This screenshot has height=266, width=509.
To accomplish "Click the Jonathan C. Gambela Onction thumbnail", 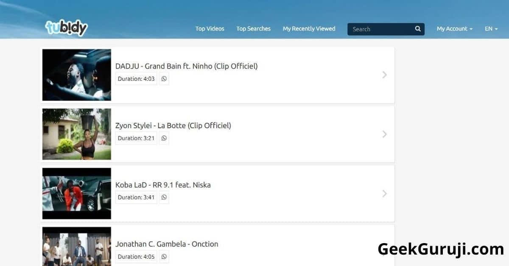I will point(77,247).
